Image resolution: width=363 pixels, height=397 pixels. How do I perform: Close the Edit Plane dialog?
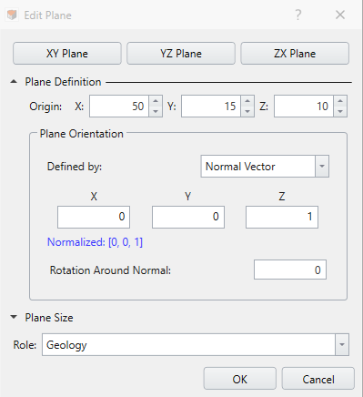[340, 15]
